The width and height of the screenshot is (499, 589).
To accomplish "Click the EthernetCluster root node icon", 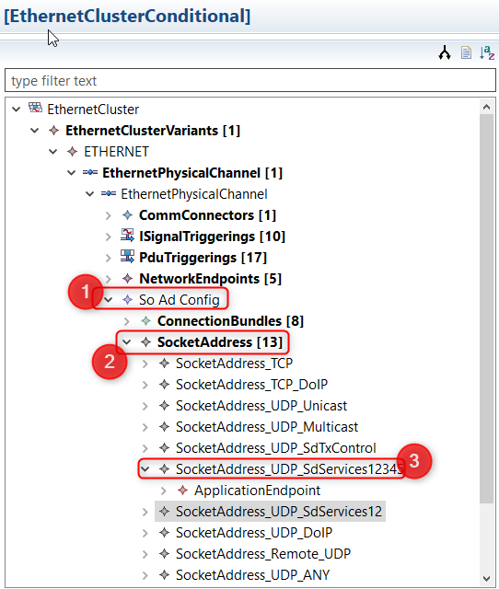I will click(35, 109).
